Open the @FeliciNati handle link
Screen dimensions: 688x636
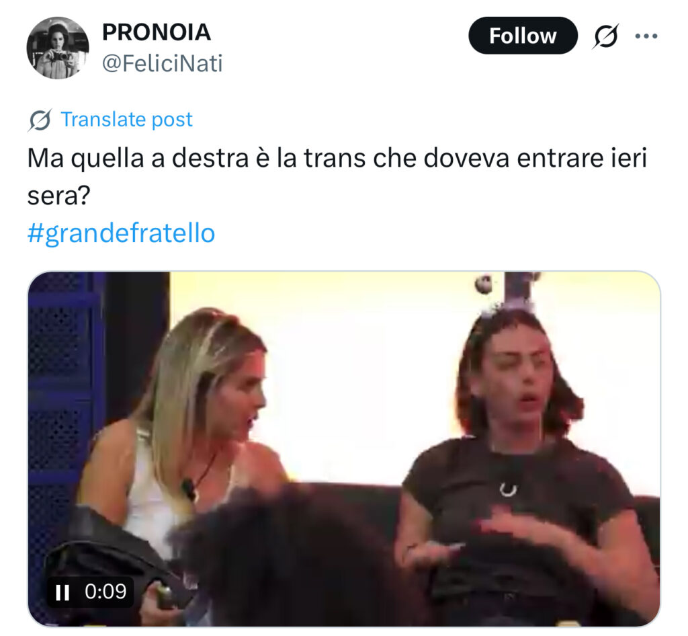point(162,64)
